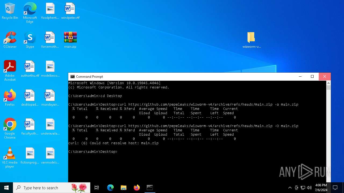Select the fictionprog image file icon
This screenshot has width=344, height=193.
point(30,156)
